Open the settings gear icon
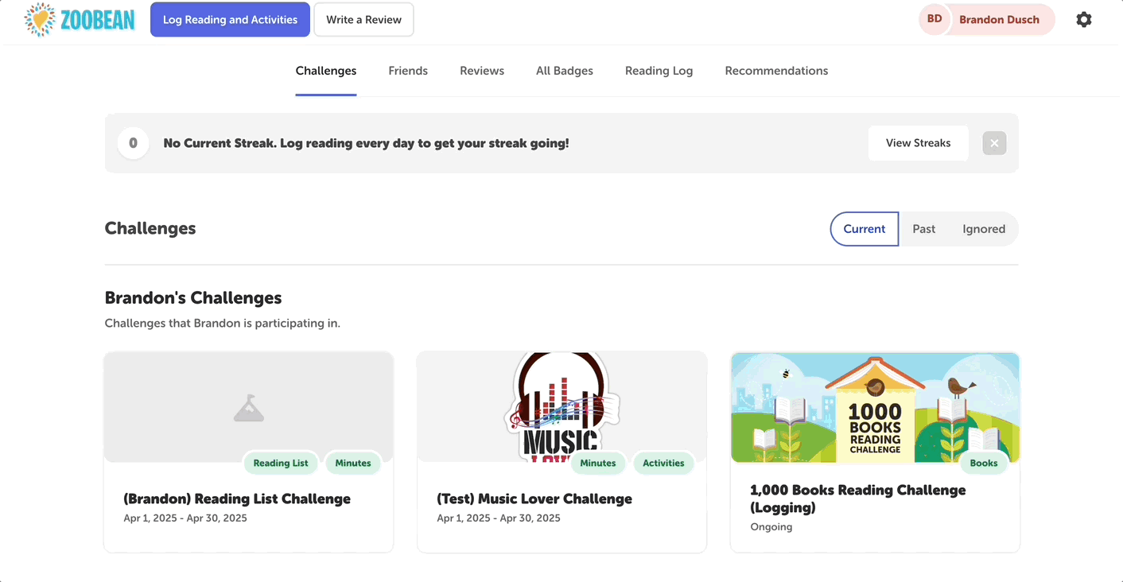 click(1083, 20)
